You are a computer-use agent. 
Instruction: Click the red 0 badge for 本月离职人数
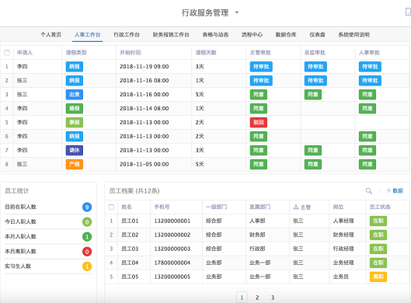coord(87,252)
